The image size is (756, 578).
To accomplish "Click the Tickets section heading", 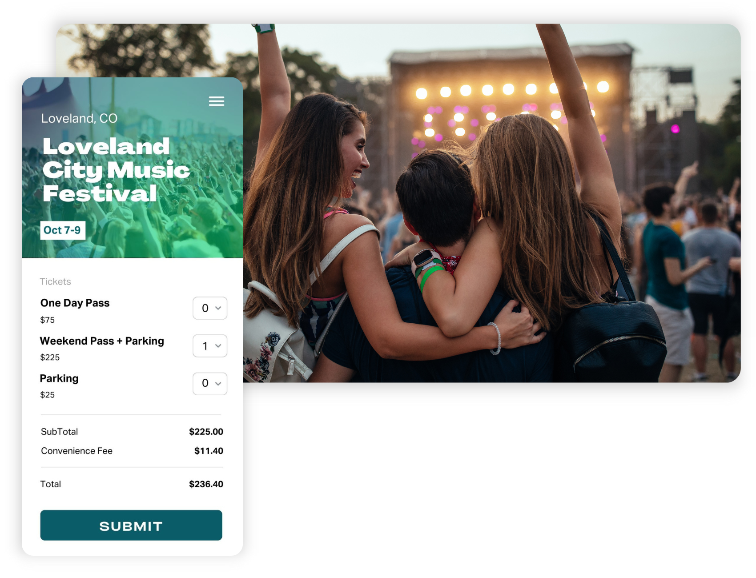I will (x=55, y=281).
